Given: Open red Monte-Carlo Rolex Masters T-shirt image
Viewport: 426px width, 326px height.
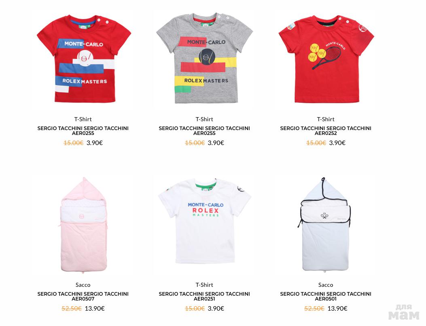Looking at the screenshot, I should click(x=84, y=59).
